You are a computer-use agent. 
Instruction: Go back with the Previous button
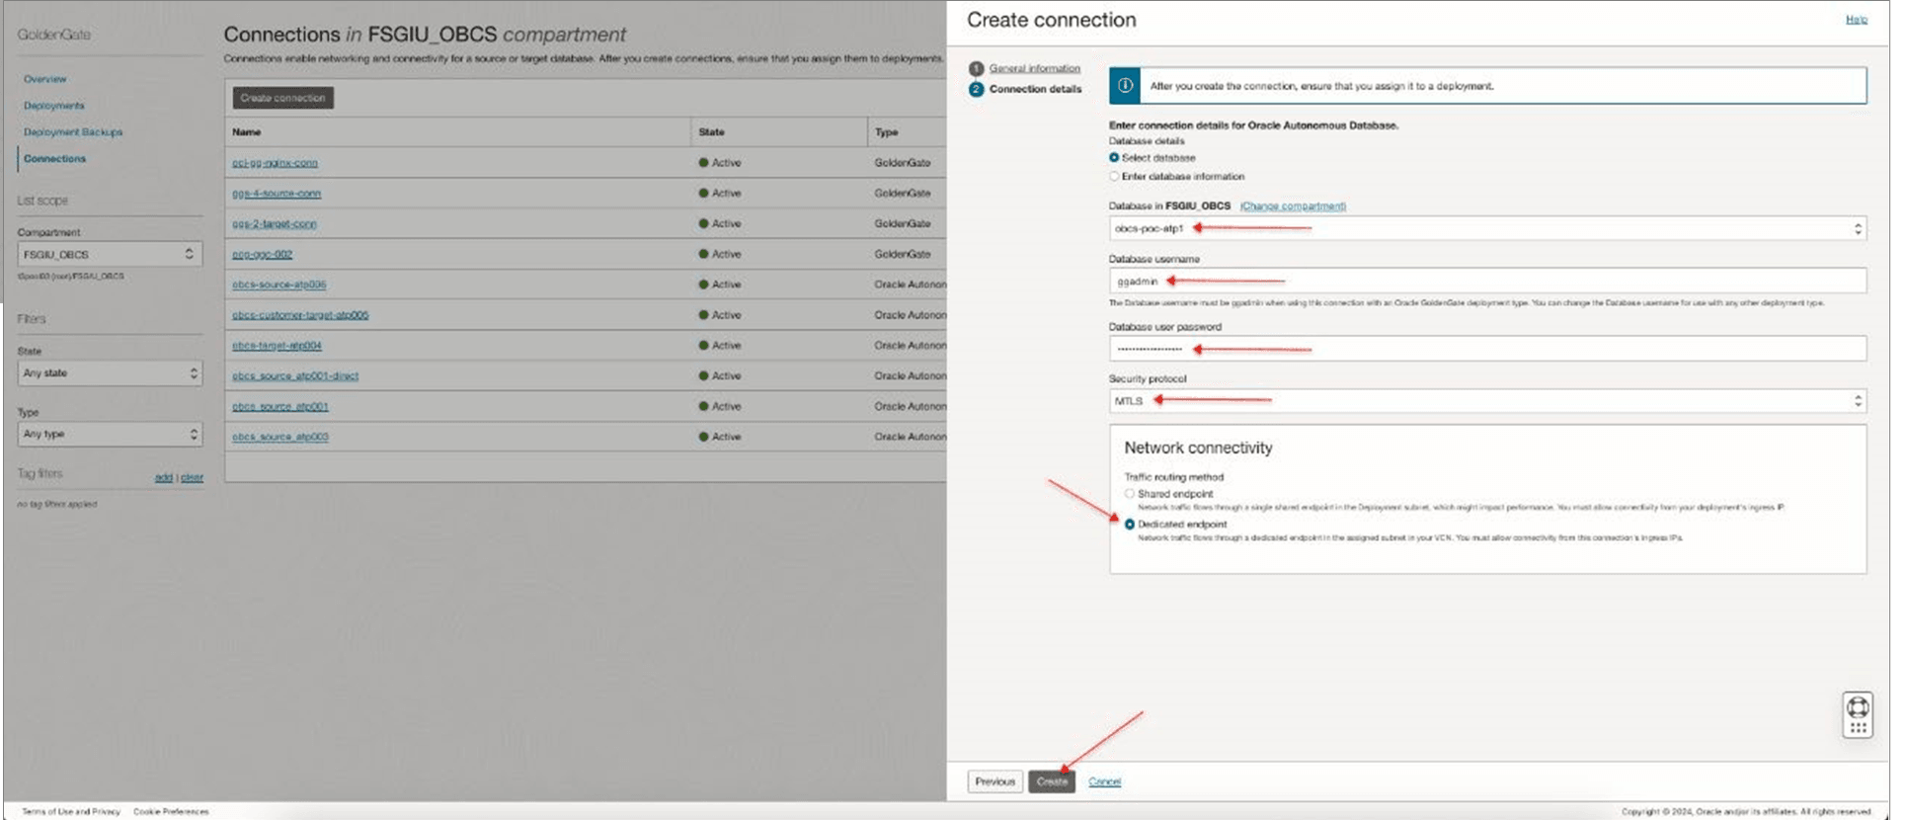point(995,781)
